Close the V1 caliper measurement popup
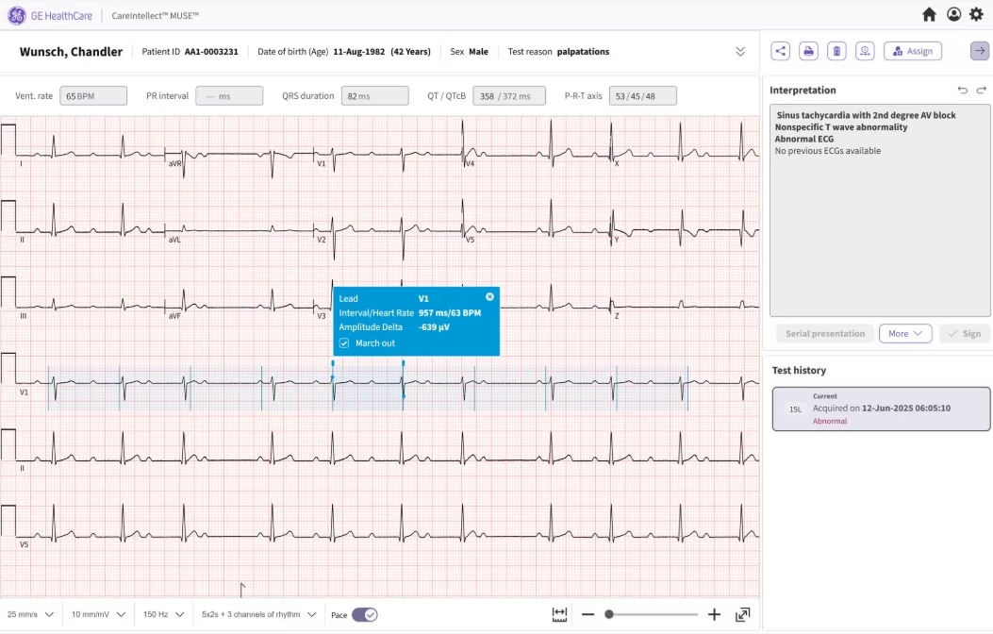The height and width of the screenshot is (634, 993). (489, 297)
